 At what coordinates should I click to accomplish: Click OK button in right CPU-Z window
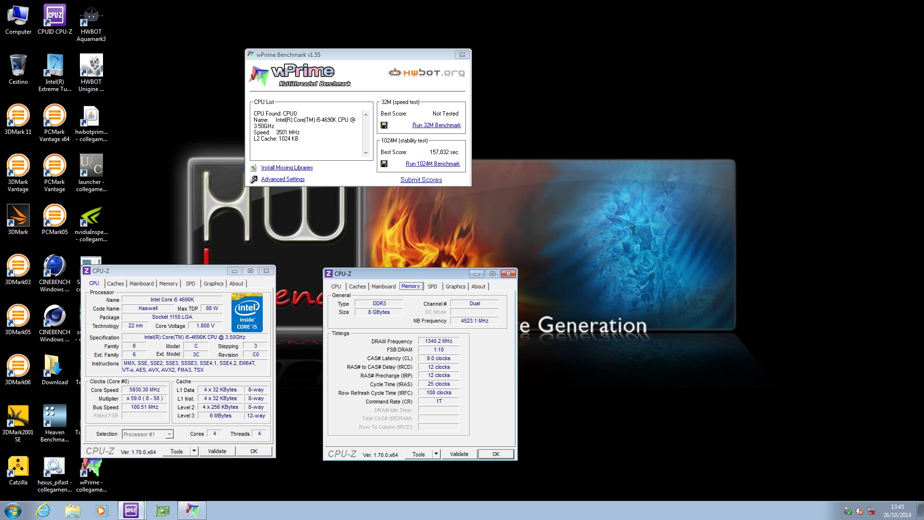tap(496, 454)
